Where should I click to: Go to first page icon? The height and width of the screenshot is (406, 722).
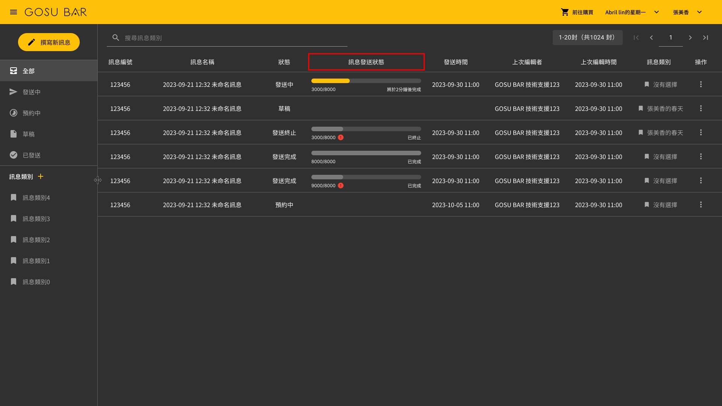[636, 38]
